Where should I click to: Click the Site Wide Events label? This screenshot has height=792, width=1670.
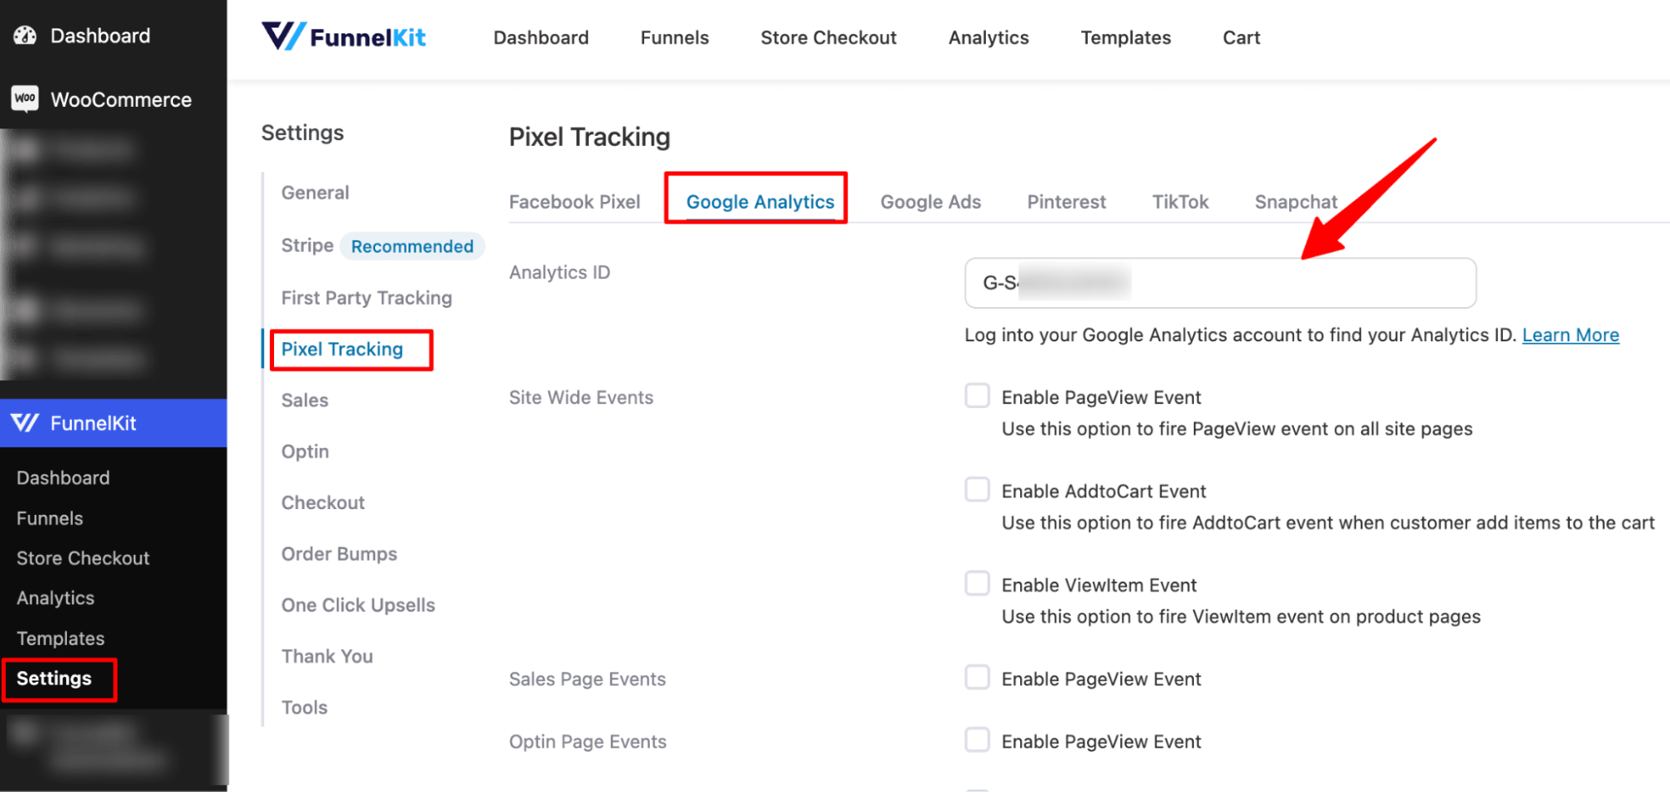click(x=581, y=397)
